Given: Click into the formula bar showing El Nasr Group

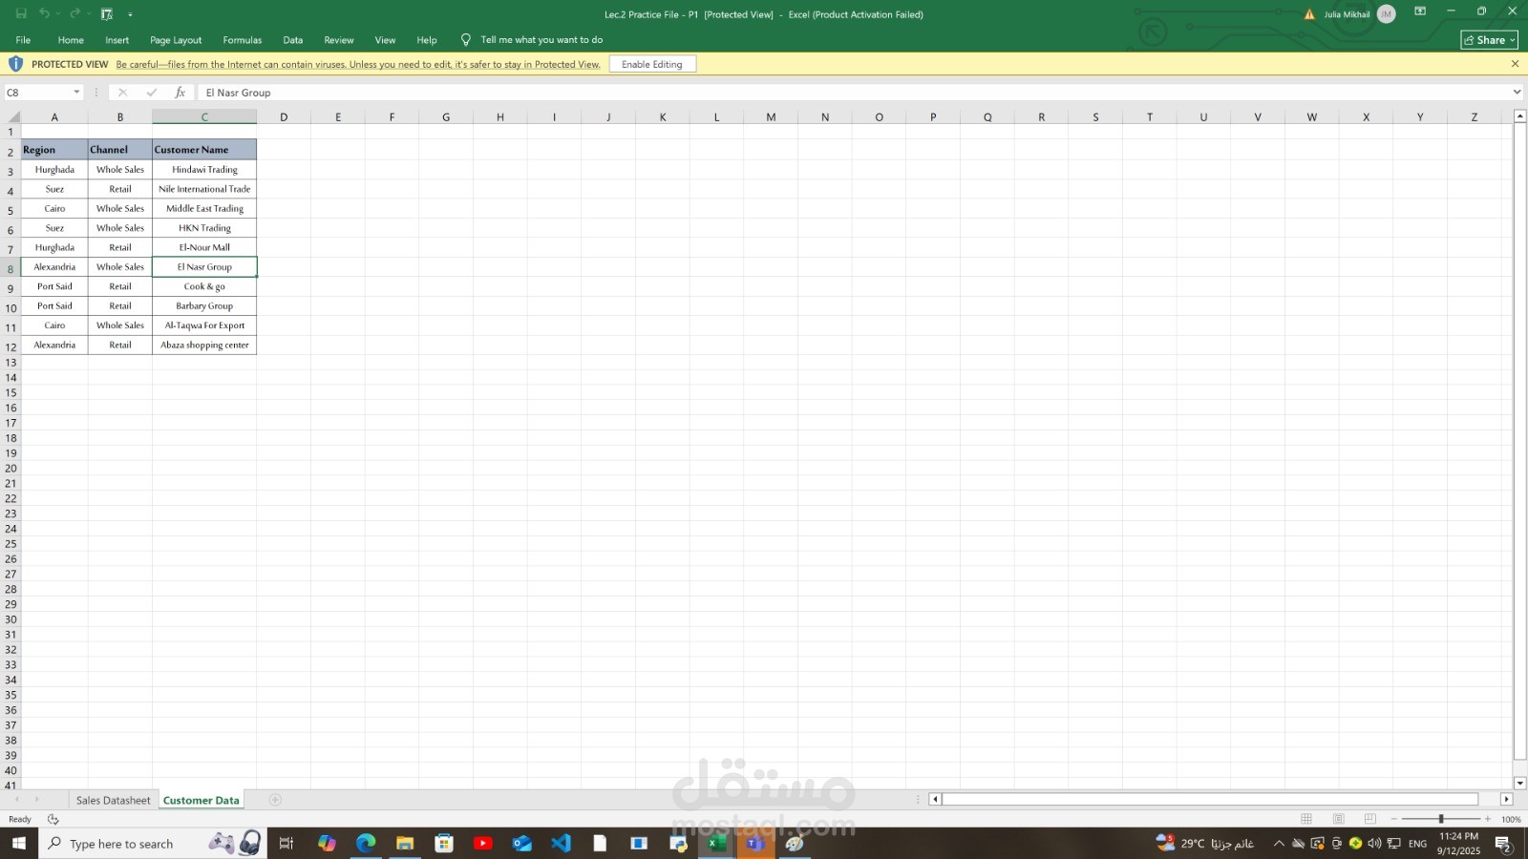Looking at the screenshot, I should pyautogui.click(x=853, y=93).
